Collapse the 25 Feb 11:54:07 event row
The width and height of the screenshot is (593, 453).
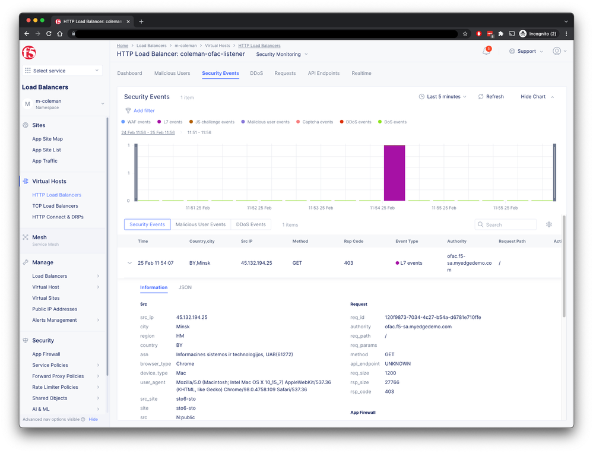point(129,263)
